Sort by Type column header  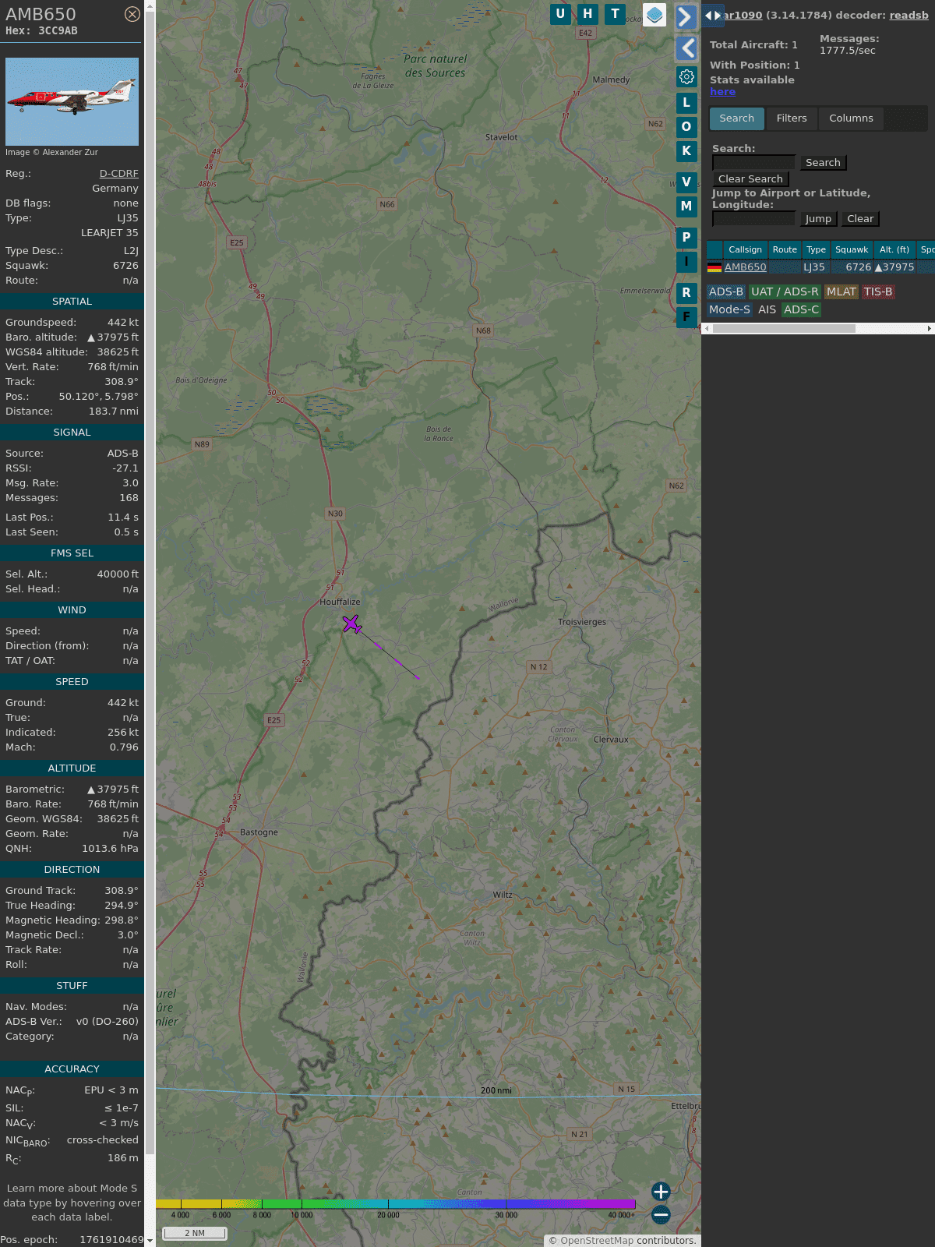pos(816,249)
